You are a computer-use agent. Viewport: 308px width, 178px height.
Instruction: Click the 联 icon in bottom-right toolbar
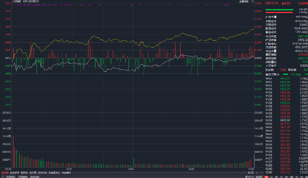[286, 176]
